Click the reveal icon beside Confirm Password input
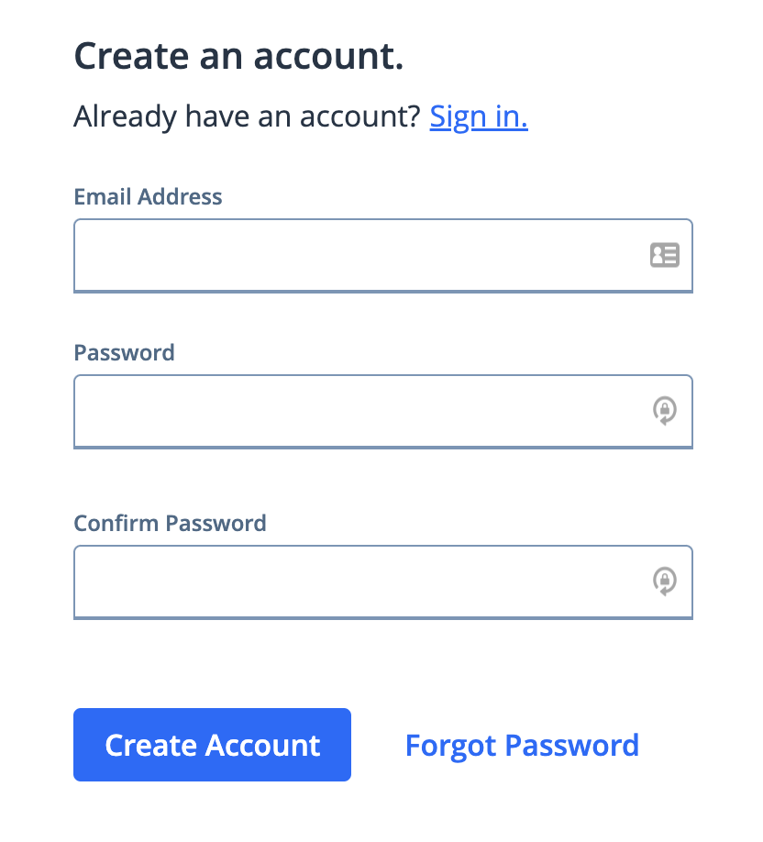 tap(664, 582)
